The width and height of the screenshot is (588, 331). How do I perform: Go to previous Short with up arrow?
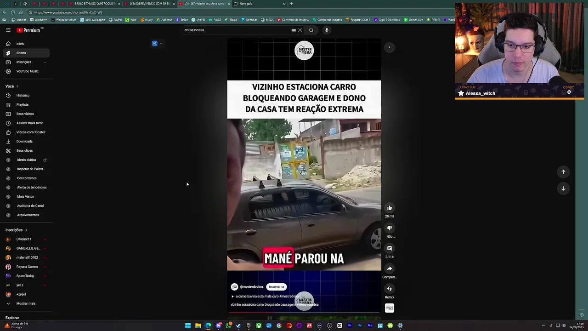[563, 172]
